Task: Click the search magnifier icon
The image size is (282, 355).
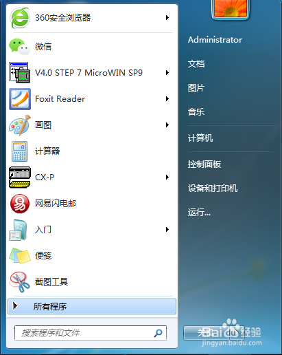Action: click(x=158, y=333)
